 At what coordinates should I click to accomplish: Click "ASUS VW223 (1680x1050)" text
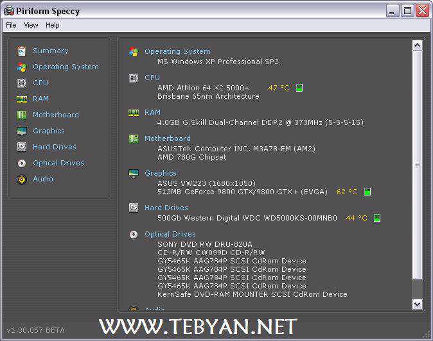click(x=207, y=183)
